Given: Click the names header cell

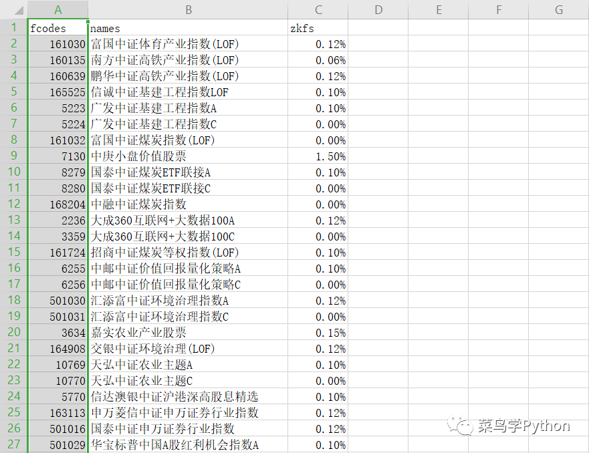Looking at the screenshot, I should (188, 28).
